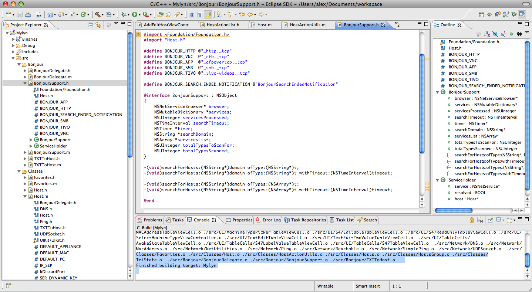Click the Open Element icon

click(160, 14)
